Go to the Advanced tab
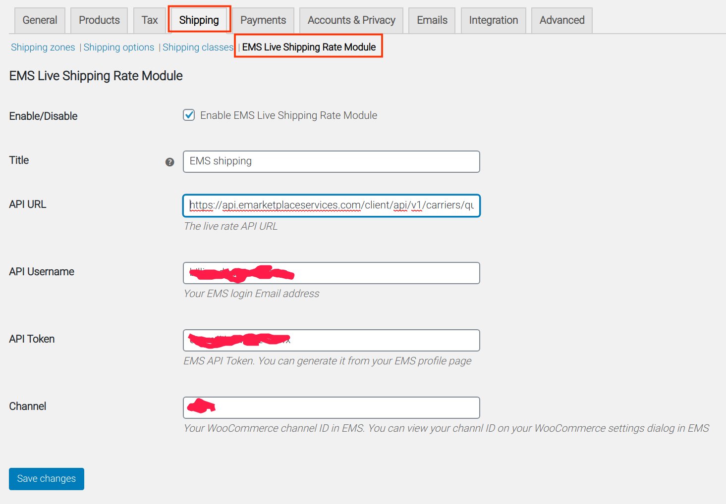This screenshot has width=726, height=504. point(562,20)
